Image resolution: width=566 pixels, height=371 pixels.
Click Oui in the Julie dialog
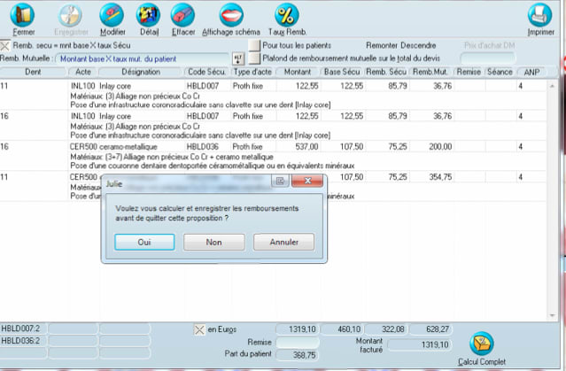pyautogui.click(x=144, y=242)
